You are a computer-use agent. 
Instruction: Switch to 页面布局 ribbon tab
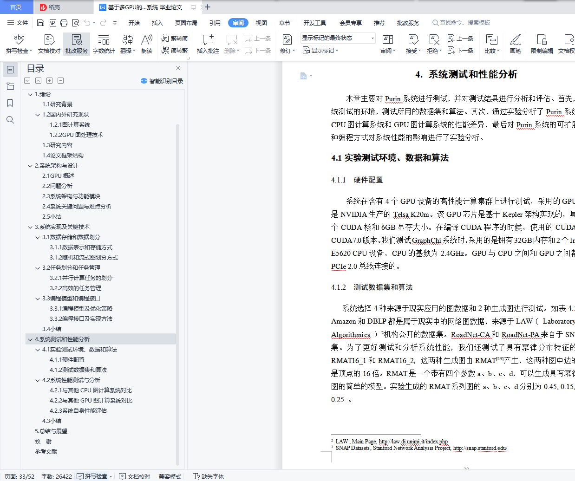[186, 23]
